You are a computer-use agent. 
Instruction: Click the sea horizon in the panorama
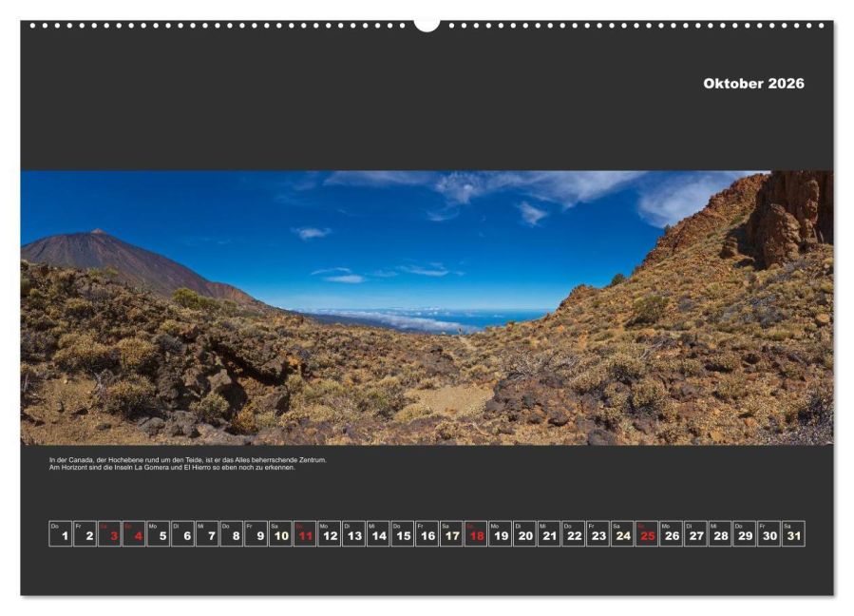[512, 315]
